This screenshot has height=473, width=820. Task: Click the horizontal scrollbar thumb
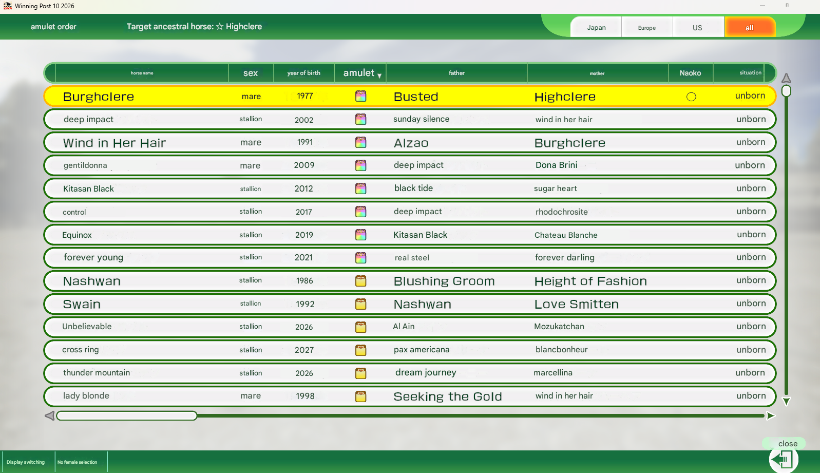tap(127, 415)
